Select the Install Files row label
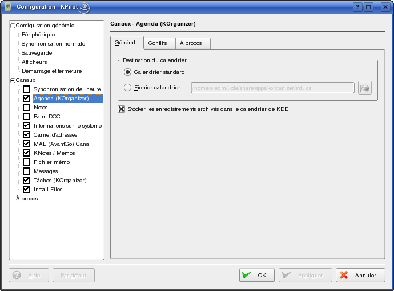394x291 pixels. pyautogui.click(x=48, y=190)
